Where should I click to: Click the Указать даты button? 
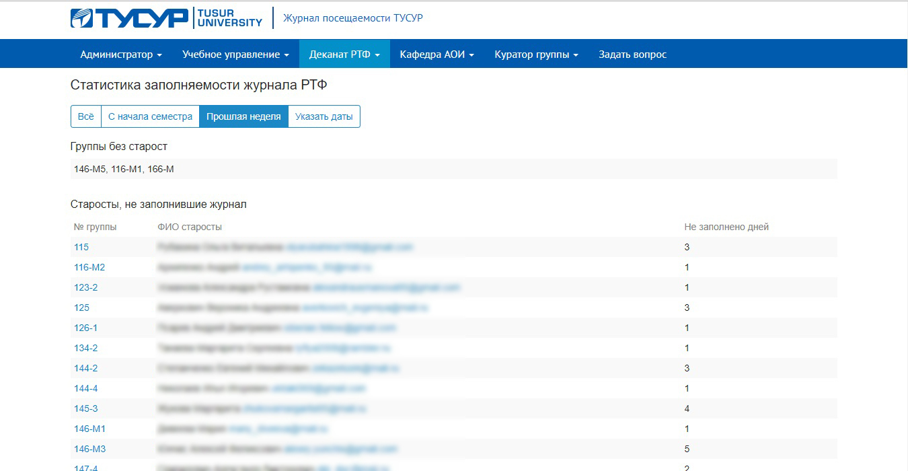pos(324,116)
